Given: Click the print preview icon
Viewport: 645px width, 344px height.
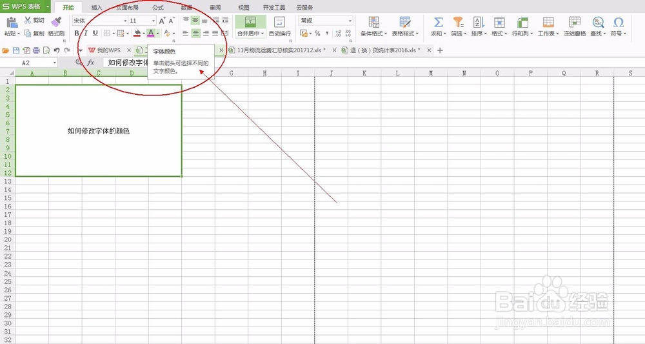Looking at the screenshot, I should coord(46,50).
